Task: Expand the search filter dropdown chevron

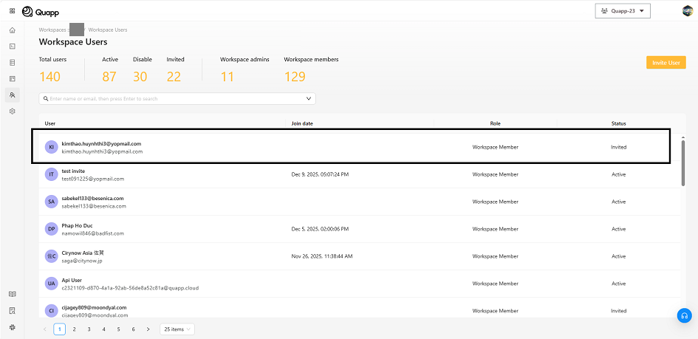Action: (x=309, y=98)
